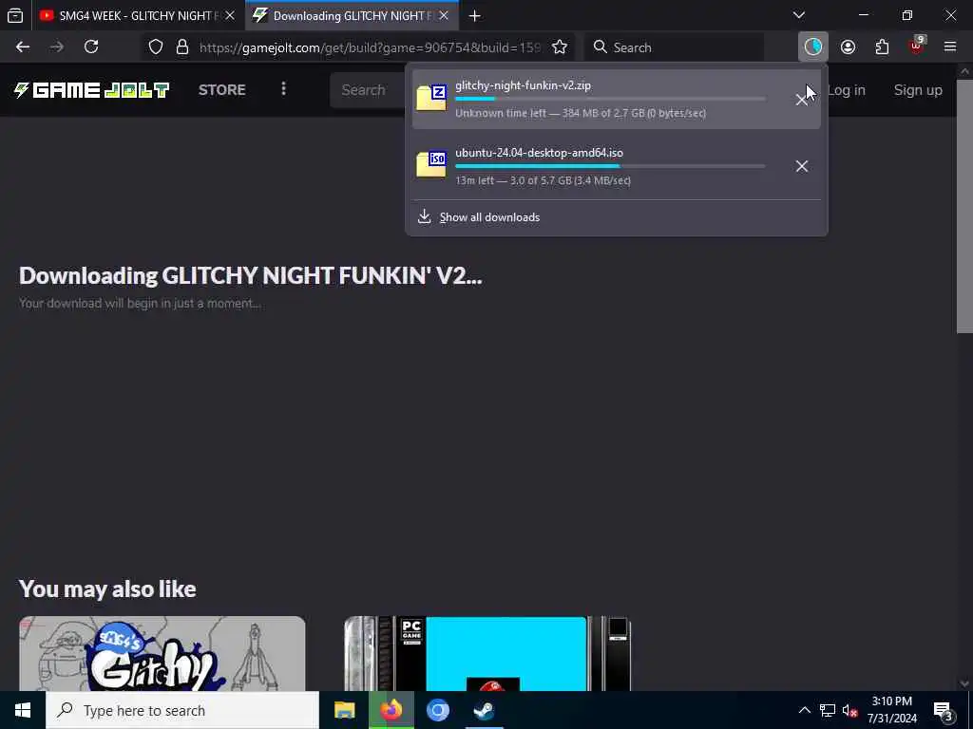The image size is (973, 729).
Task: Click the iso file folder icon
Action: point(431,164)
